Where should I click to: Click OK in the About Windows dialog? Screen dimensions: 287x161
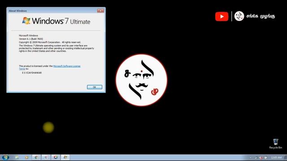pos(95,87)
